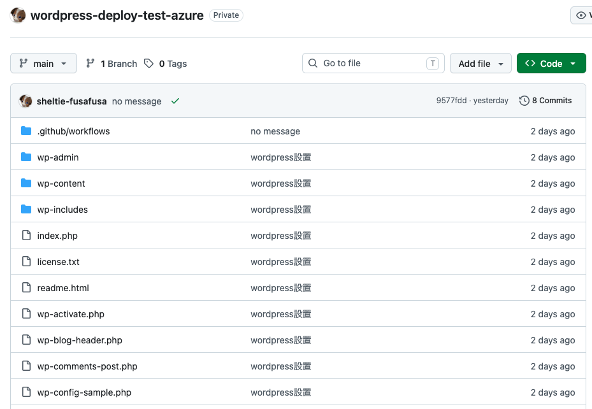
Task: Click the search magnifier icon
Action: click(x=313, y=63)
